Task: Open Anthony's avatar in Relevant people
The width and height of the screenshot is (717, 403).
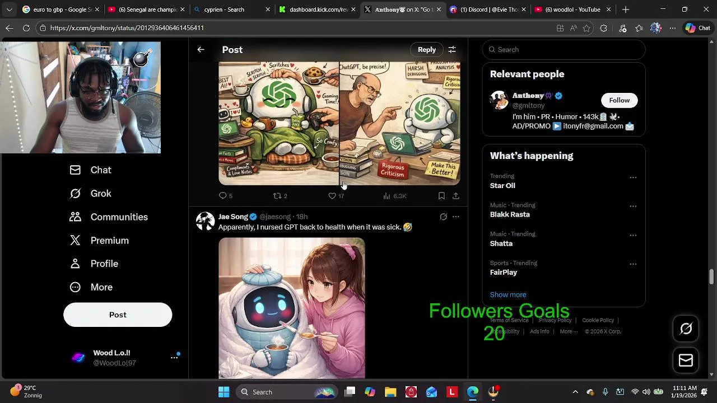Action: [499, 100]
